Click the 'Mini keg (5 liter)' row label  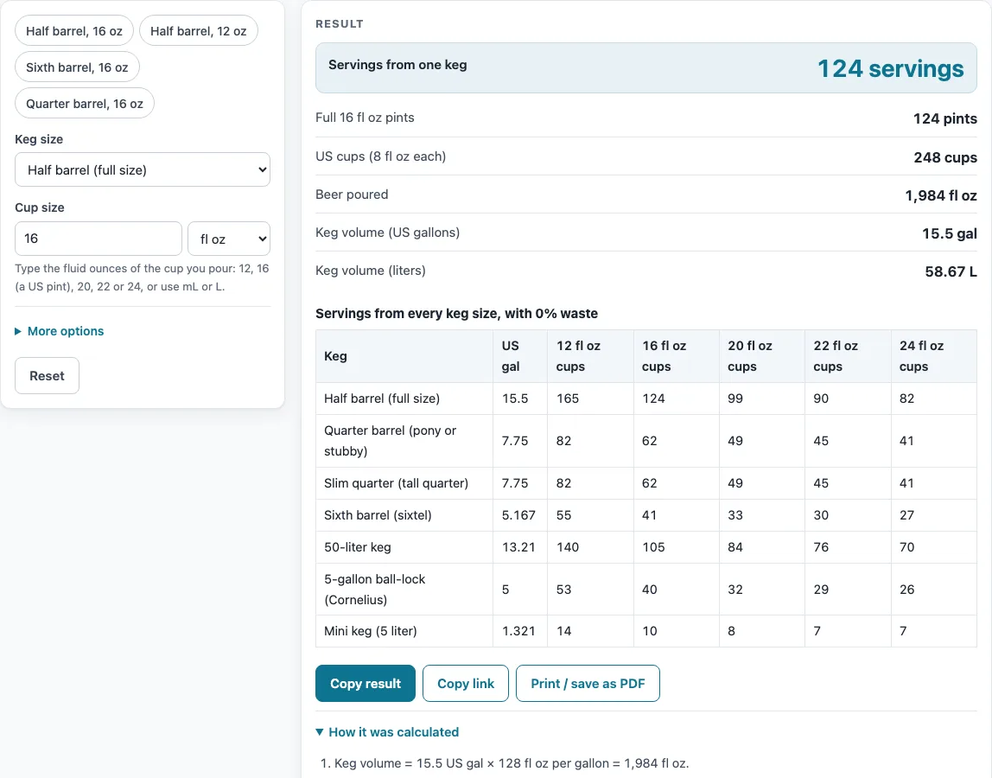coord(370,630)
